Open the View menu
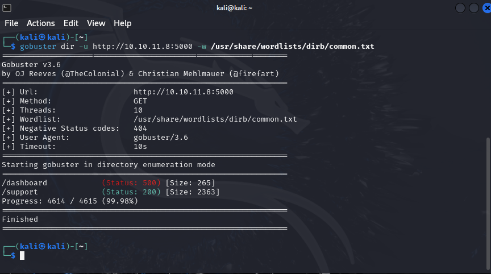Viewport: 491px width, 274px height. click(96, 23)
